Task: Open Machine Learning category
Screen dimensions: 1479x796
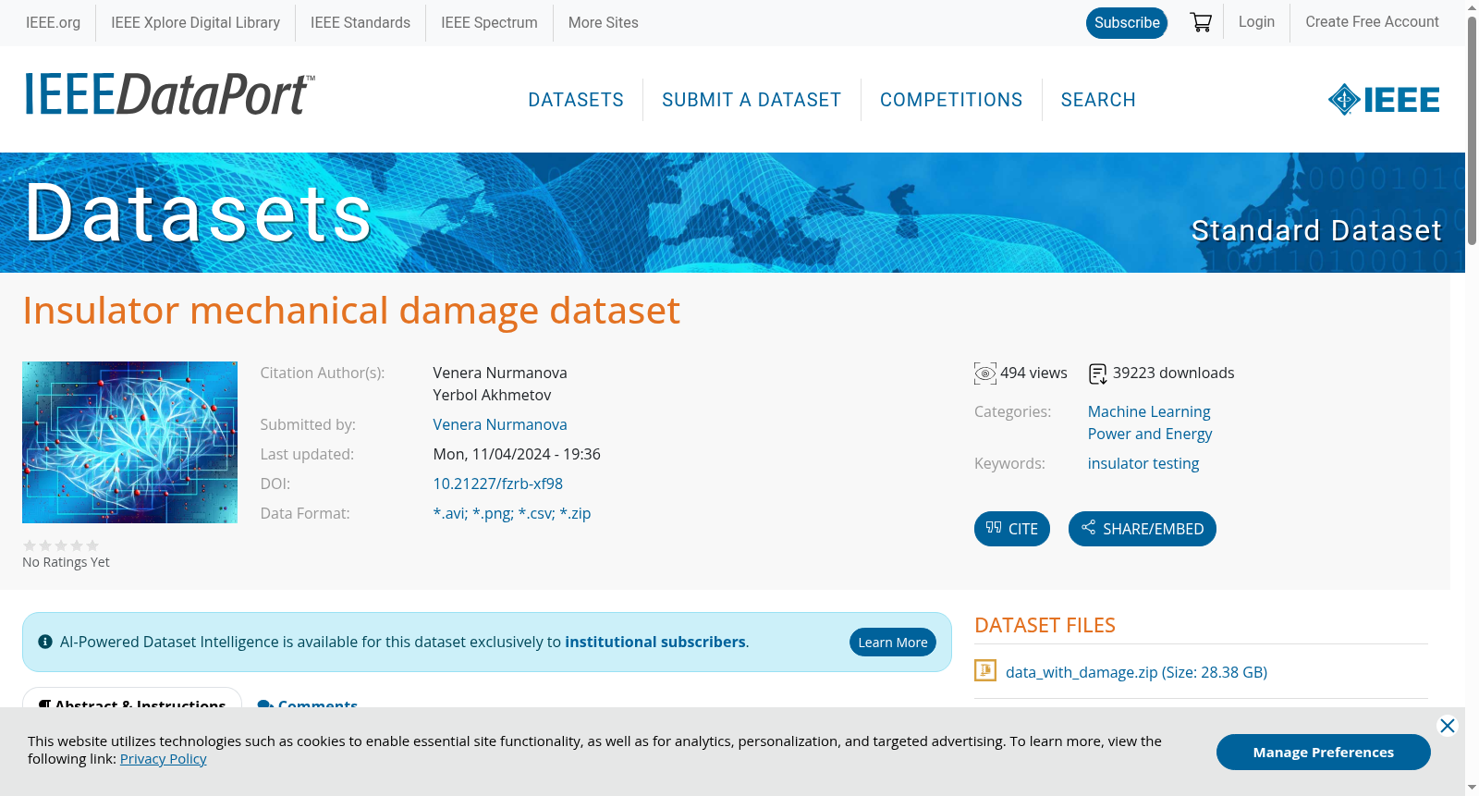Action: (x=1149, y=411)
